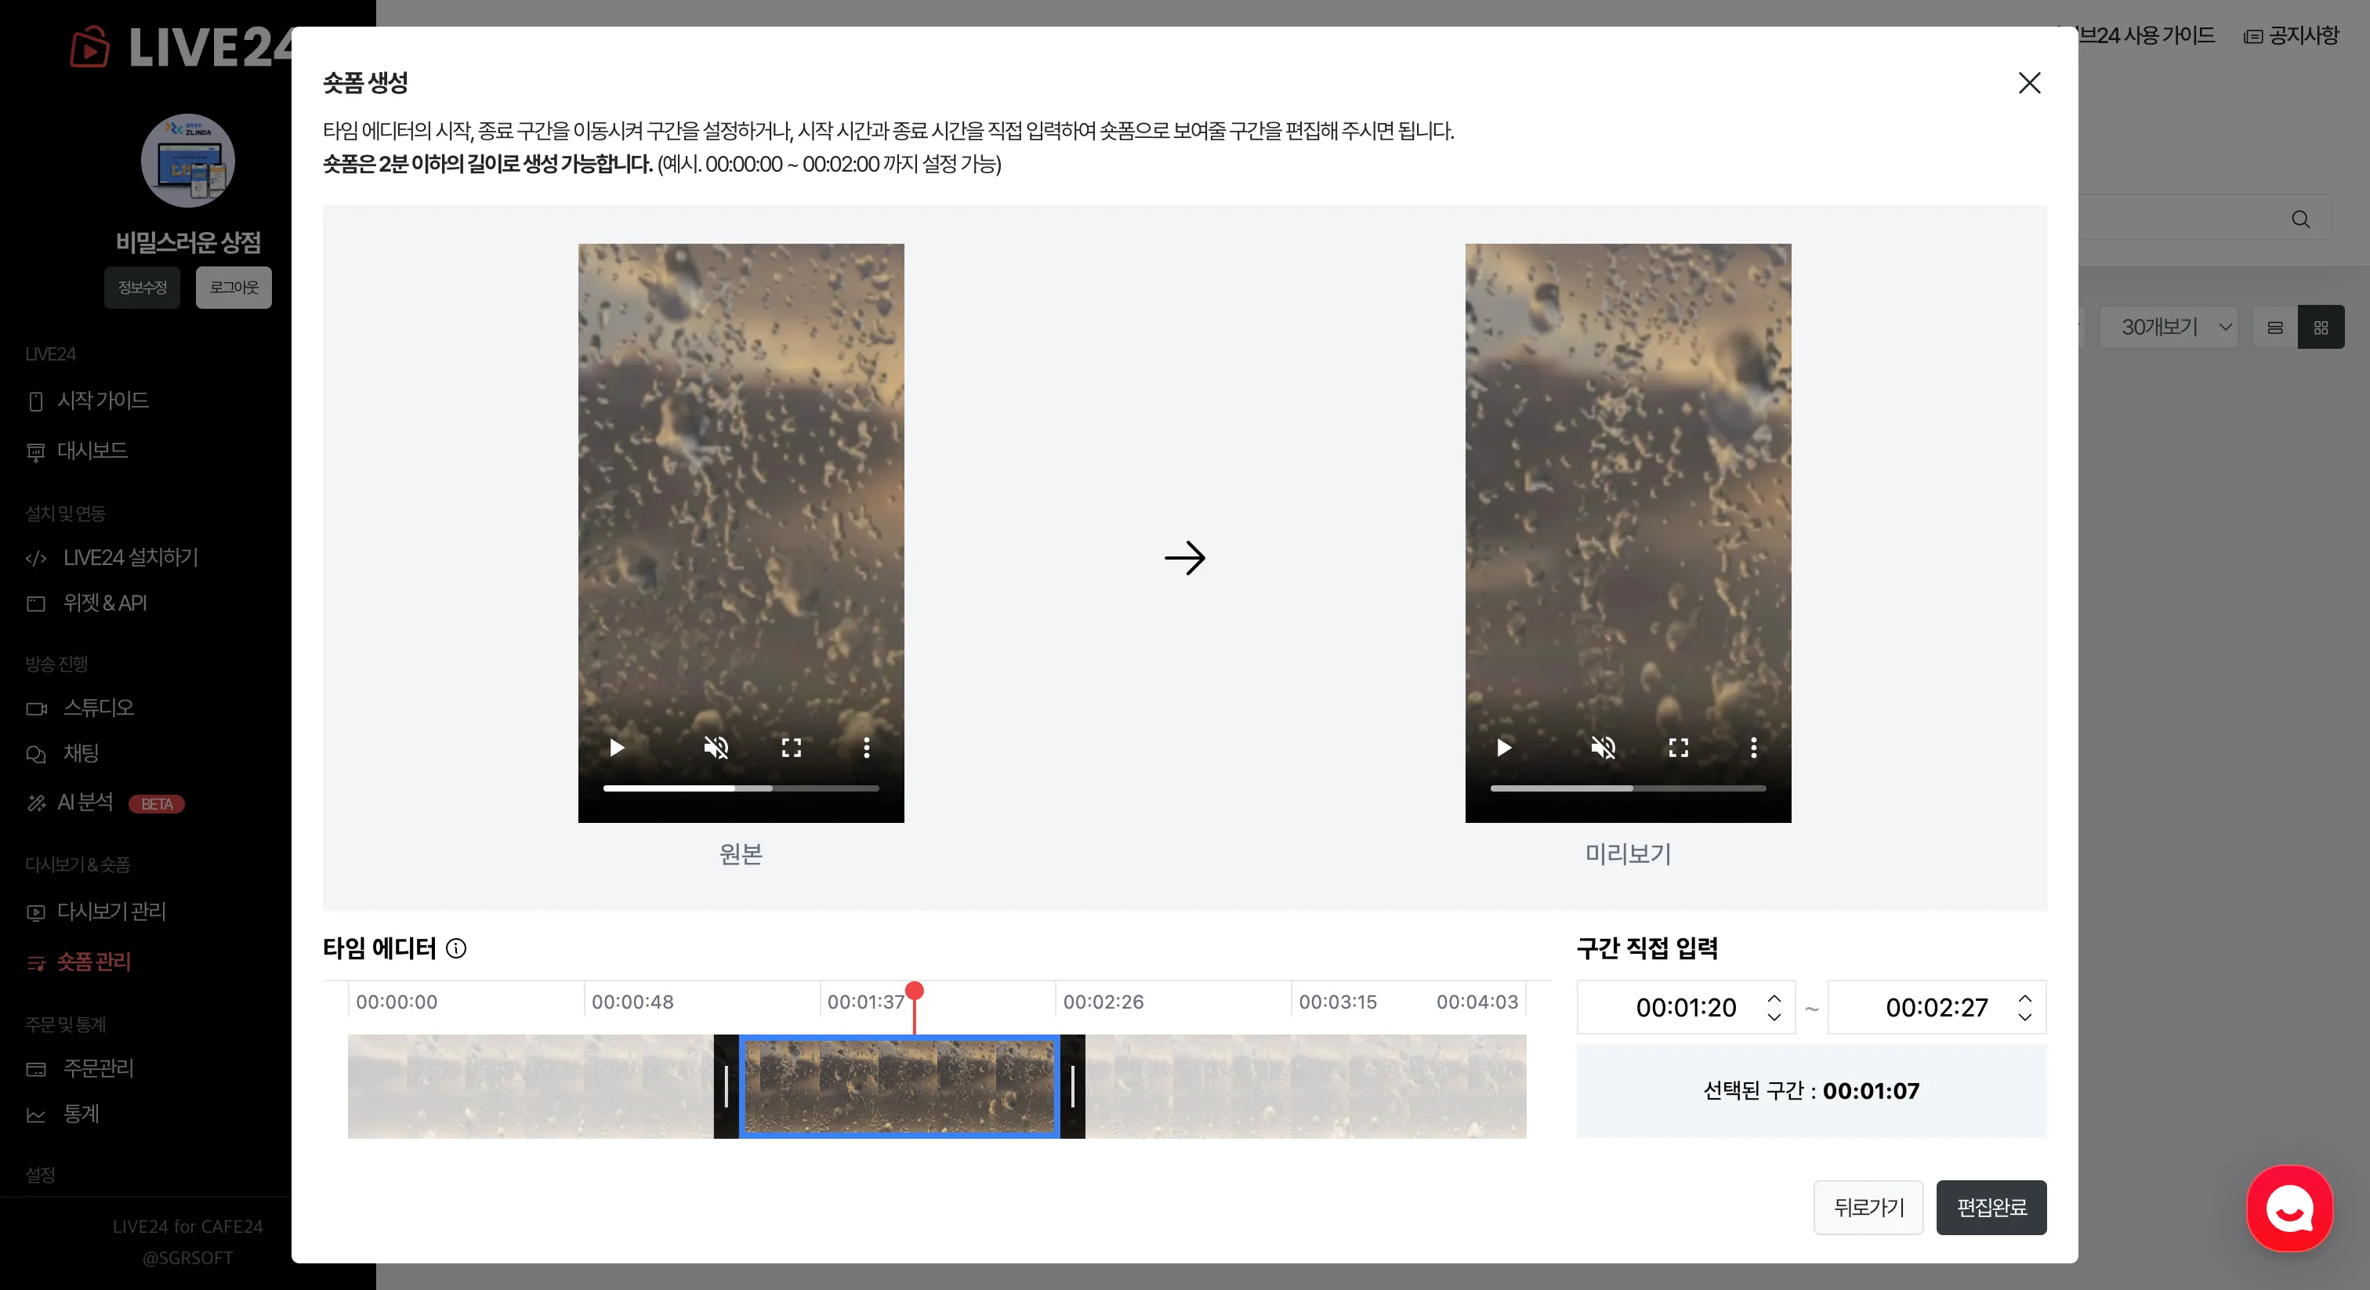
Task: Click the search magnifier icon
Action: pos(2300,219)
